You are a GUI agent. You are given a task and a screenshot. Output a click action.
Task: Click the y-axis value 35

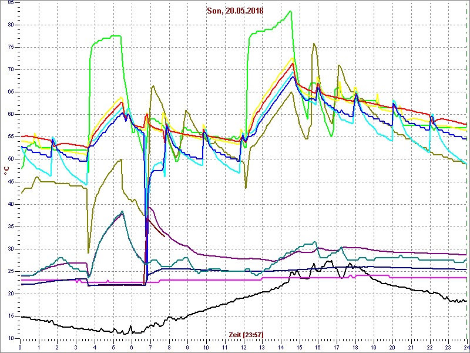pos(10,227)
